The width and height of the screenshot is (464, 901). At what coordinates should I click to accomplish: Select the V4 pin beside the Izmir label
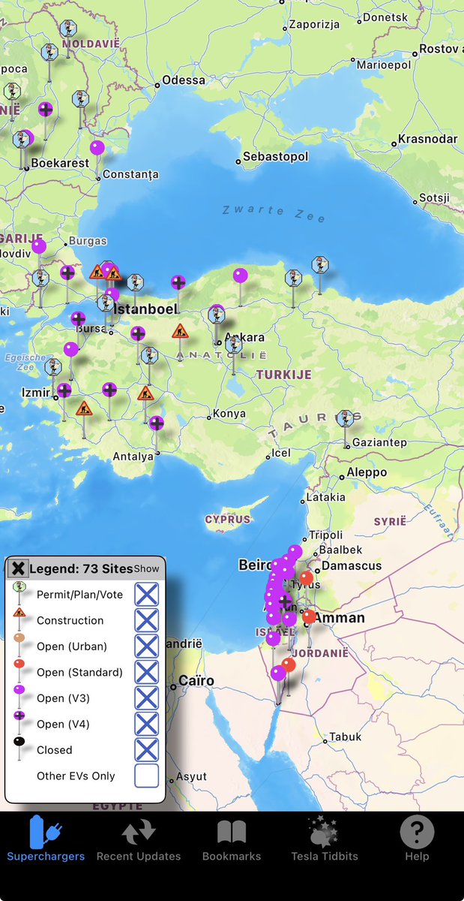(x=64, y=390)
